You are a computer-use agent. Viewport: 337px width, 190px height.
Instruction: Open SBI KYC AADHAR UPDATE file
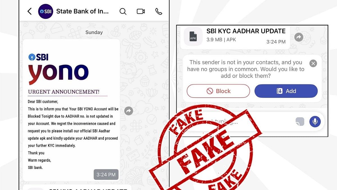tap(246, 31)
